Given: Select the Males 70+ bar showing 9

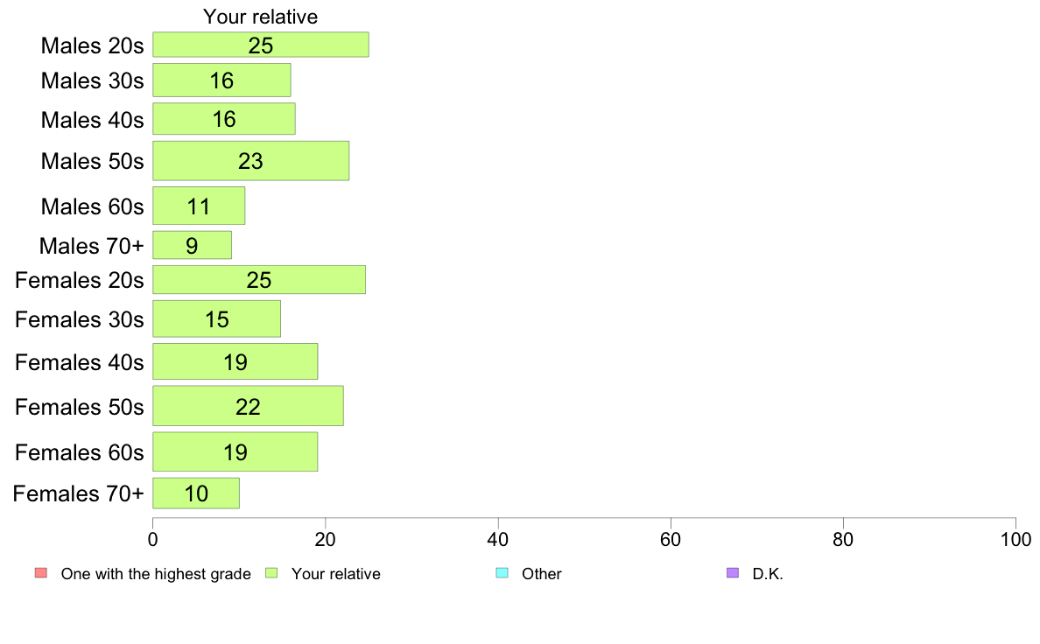Looking at the screenshot, I should point(193,245).
